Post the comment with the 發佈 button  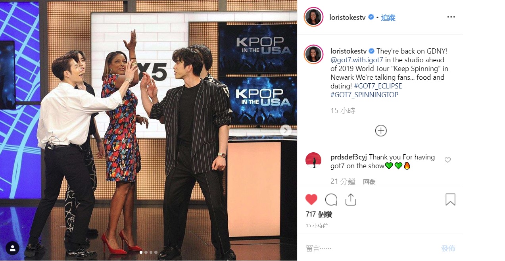click(448, 248)
